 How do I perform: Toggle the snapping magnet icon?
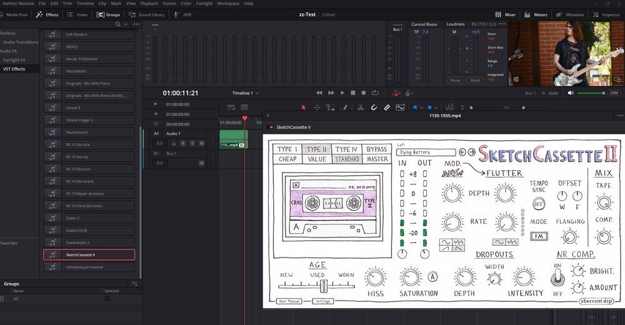(374, 107)
